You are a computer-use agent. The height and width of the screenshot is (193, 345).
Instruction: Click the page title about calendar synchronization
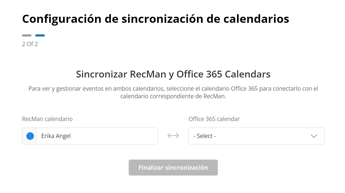click(156, 19)
